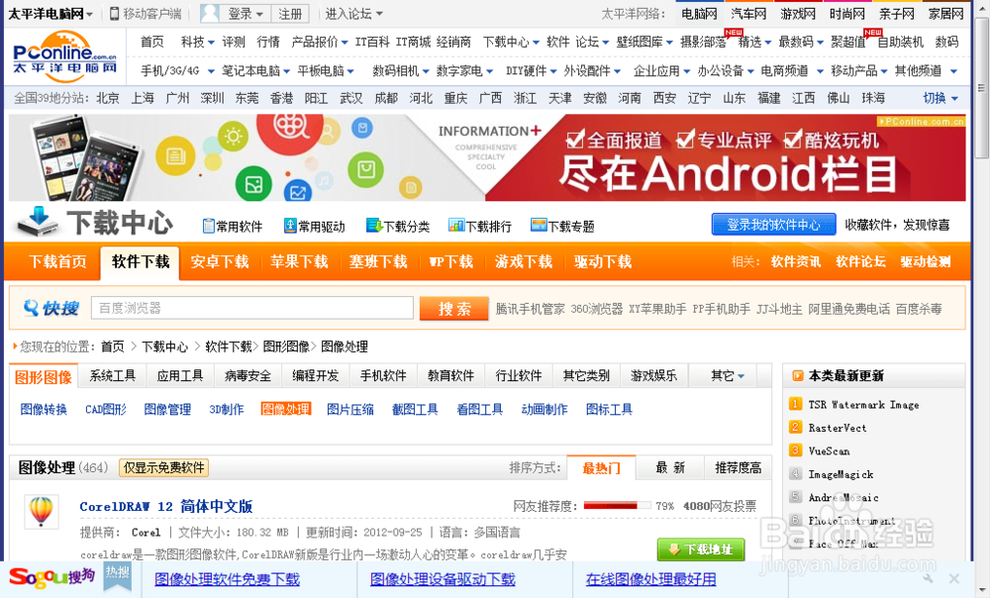Click the 登录 button
990x598 pixels.
click(245, 13)
